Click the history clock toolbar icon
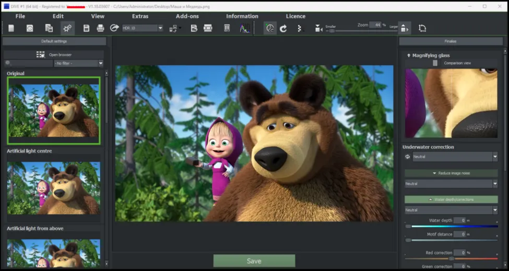Screen dimensions: 509x271 pos(30,28)
